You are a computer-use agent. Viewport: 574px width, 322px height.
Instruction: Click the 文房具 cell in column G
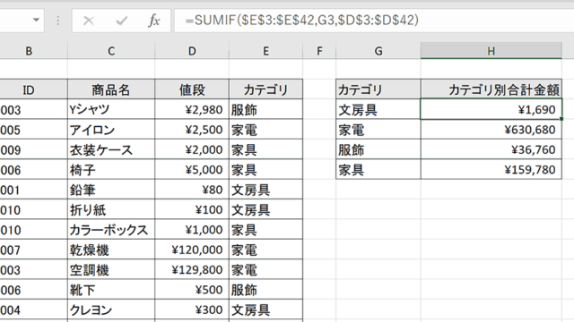tap(378, 109)
